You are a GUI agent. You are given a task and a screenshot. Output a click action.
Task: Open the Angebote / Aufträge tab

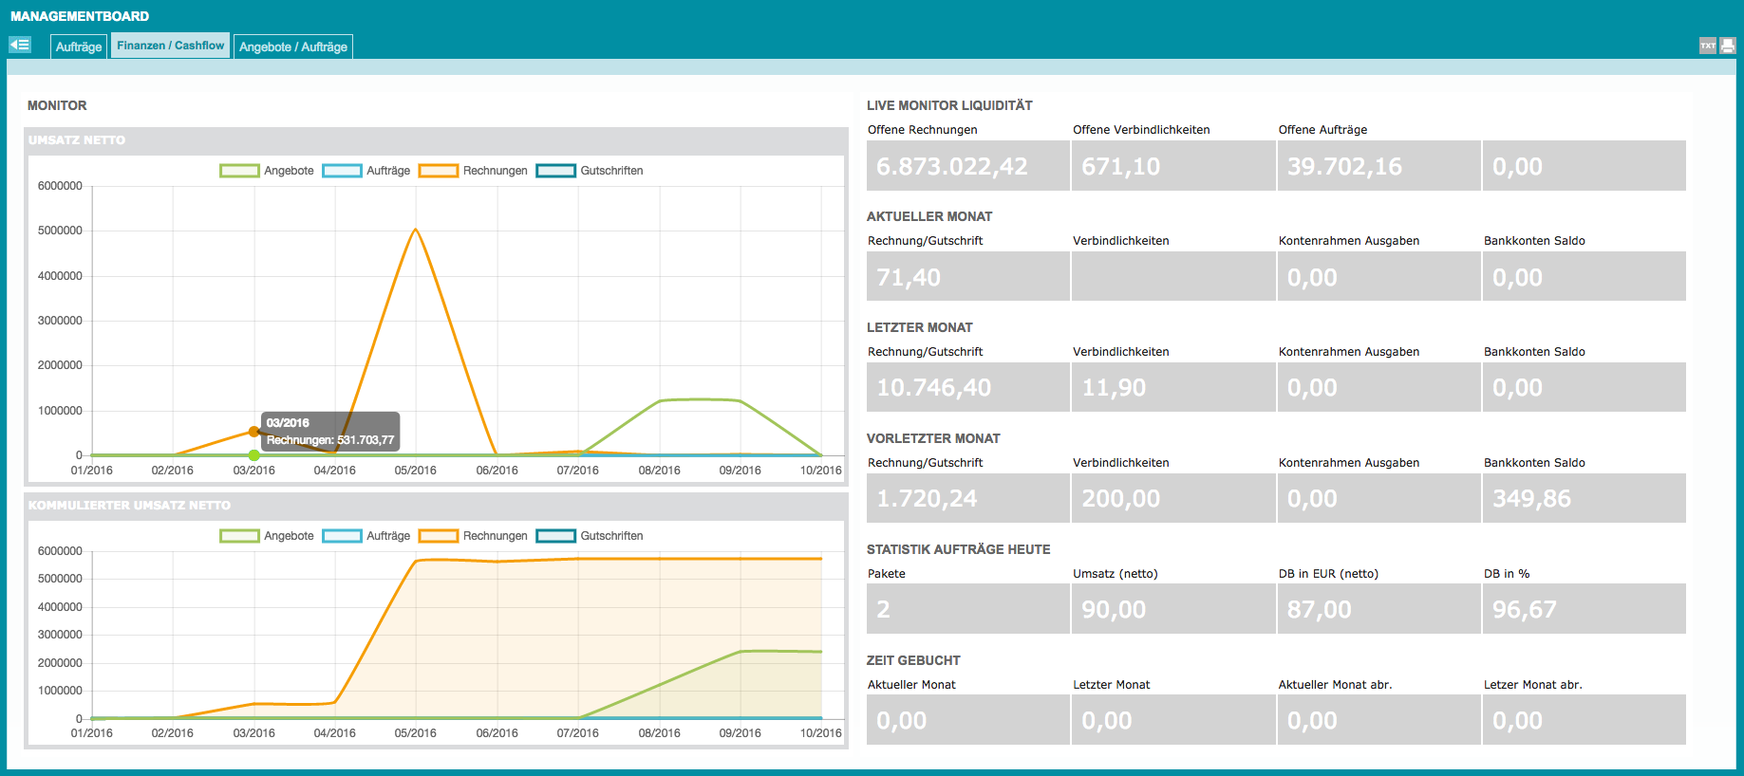[293, 46]
